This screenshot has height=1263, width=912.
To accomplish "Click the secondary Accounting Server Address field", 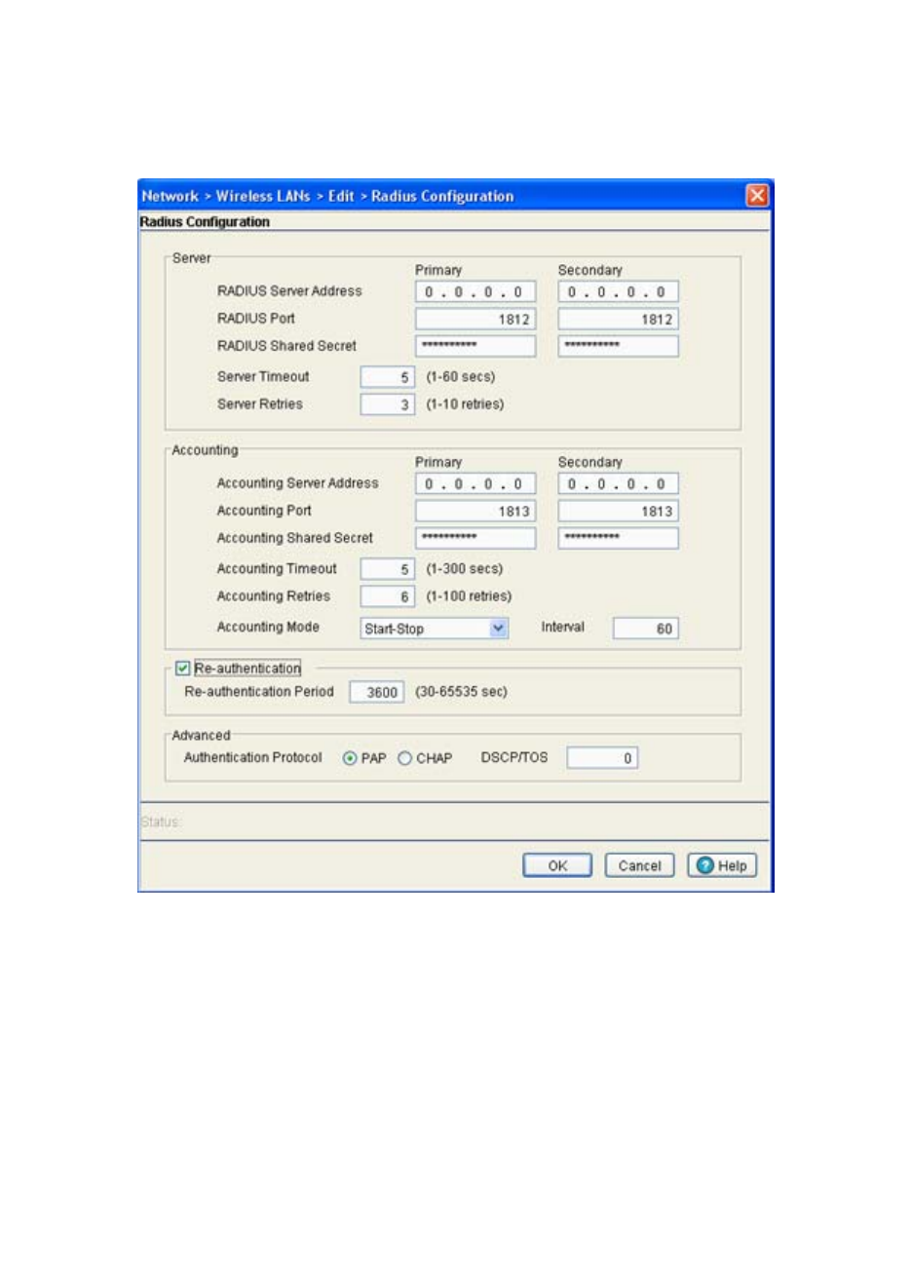I will pos(618,483).
